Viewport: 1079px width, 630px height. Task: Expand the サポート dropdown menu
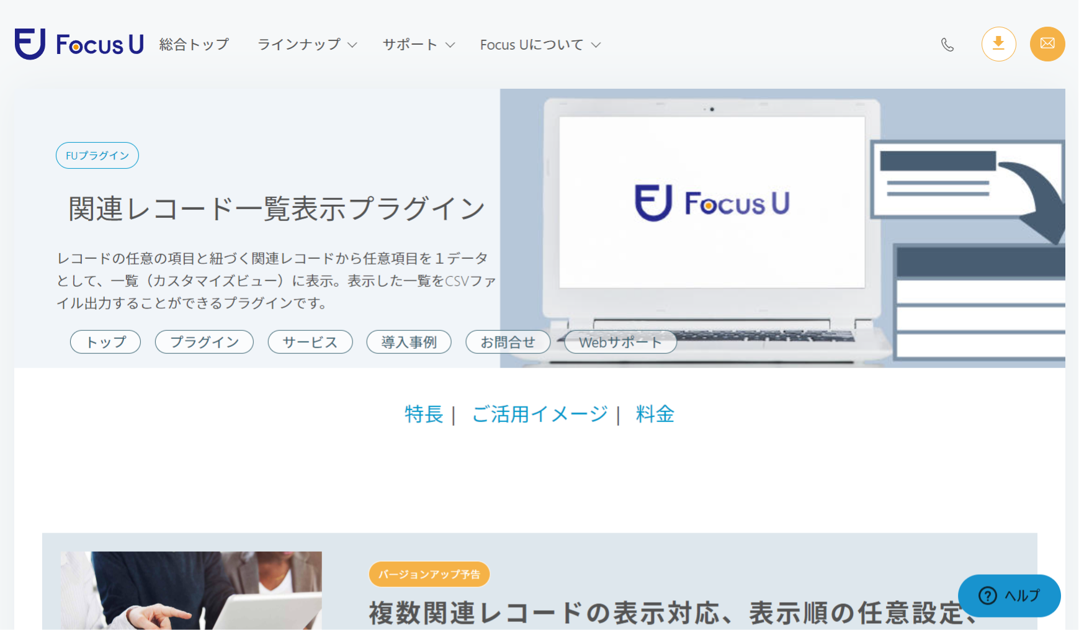[x=419, y=45]
